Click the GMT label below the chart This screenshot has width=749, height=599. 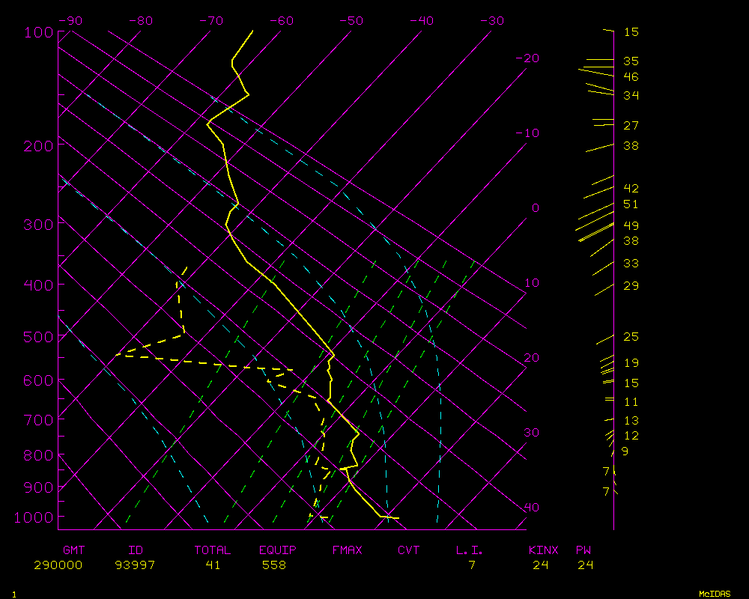[74, 550]
